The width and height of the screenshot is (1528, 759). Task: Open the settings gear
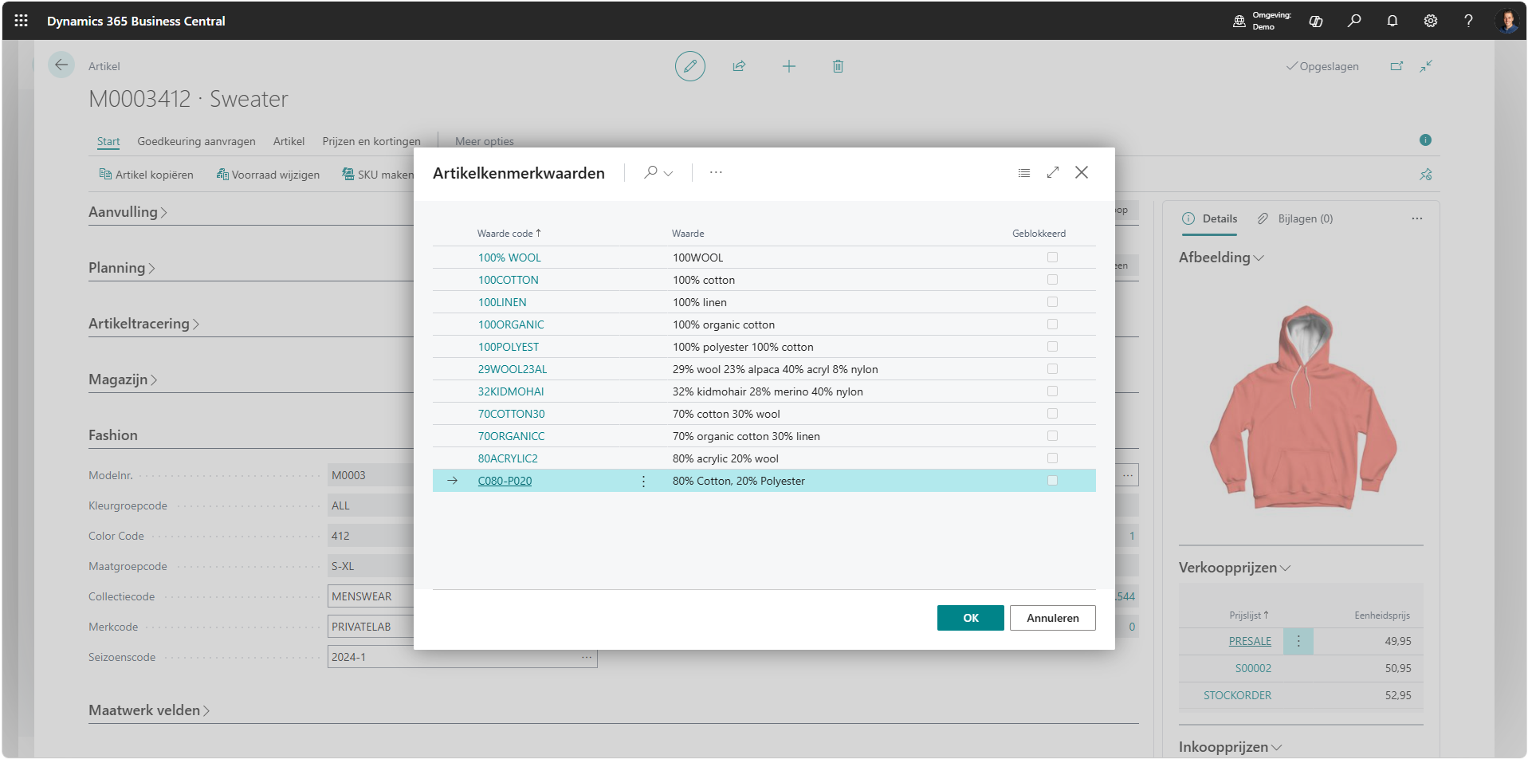coord(1431,21)
